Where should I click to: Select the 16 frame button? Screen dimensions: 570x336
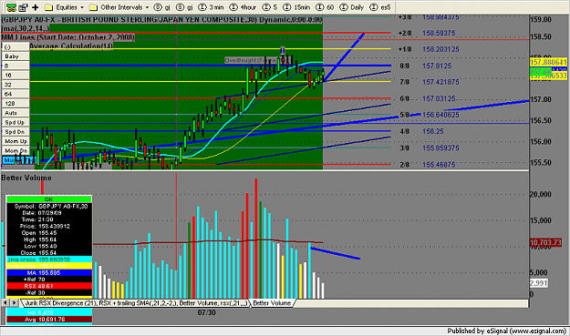tap(16, 75)
